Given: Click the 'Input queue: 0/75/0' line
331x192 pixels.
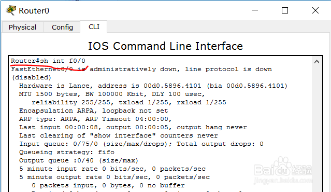Looking at the screenshot, I should coord(141,144).
